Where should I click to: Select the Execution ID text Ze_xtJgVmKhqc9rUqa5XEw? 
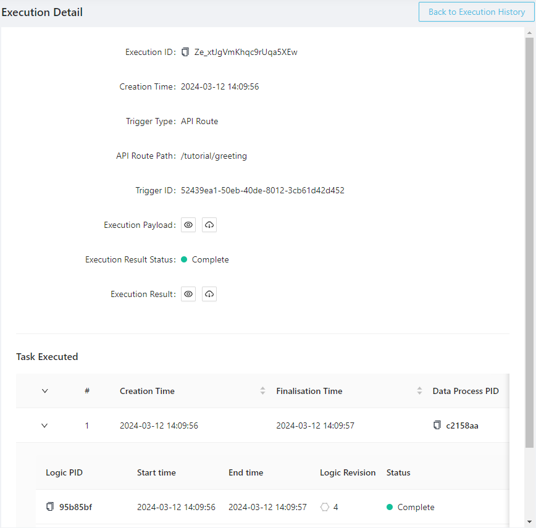click(x=245, y=52)
